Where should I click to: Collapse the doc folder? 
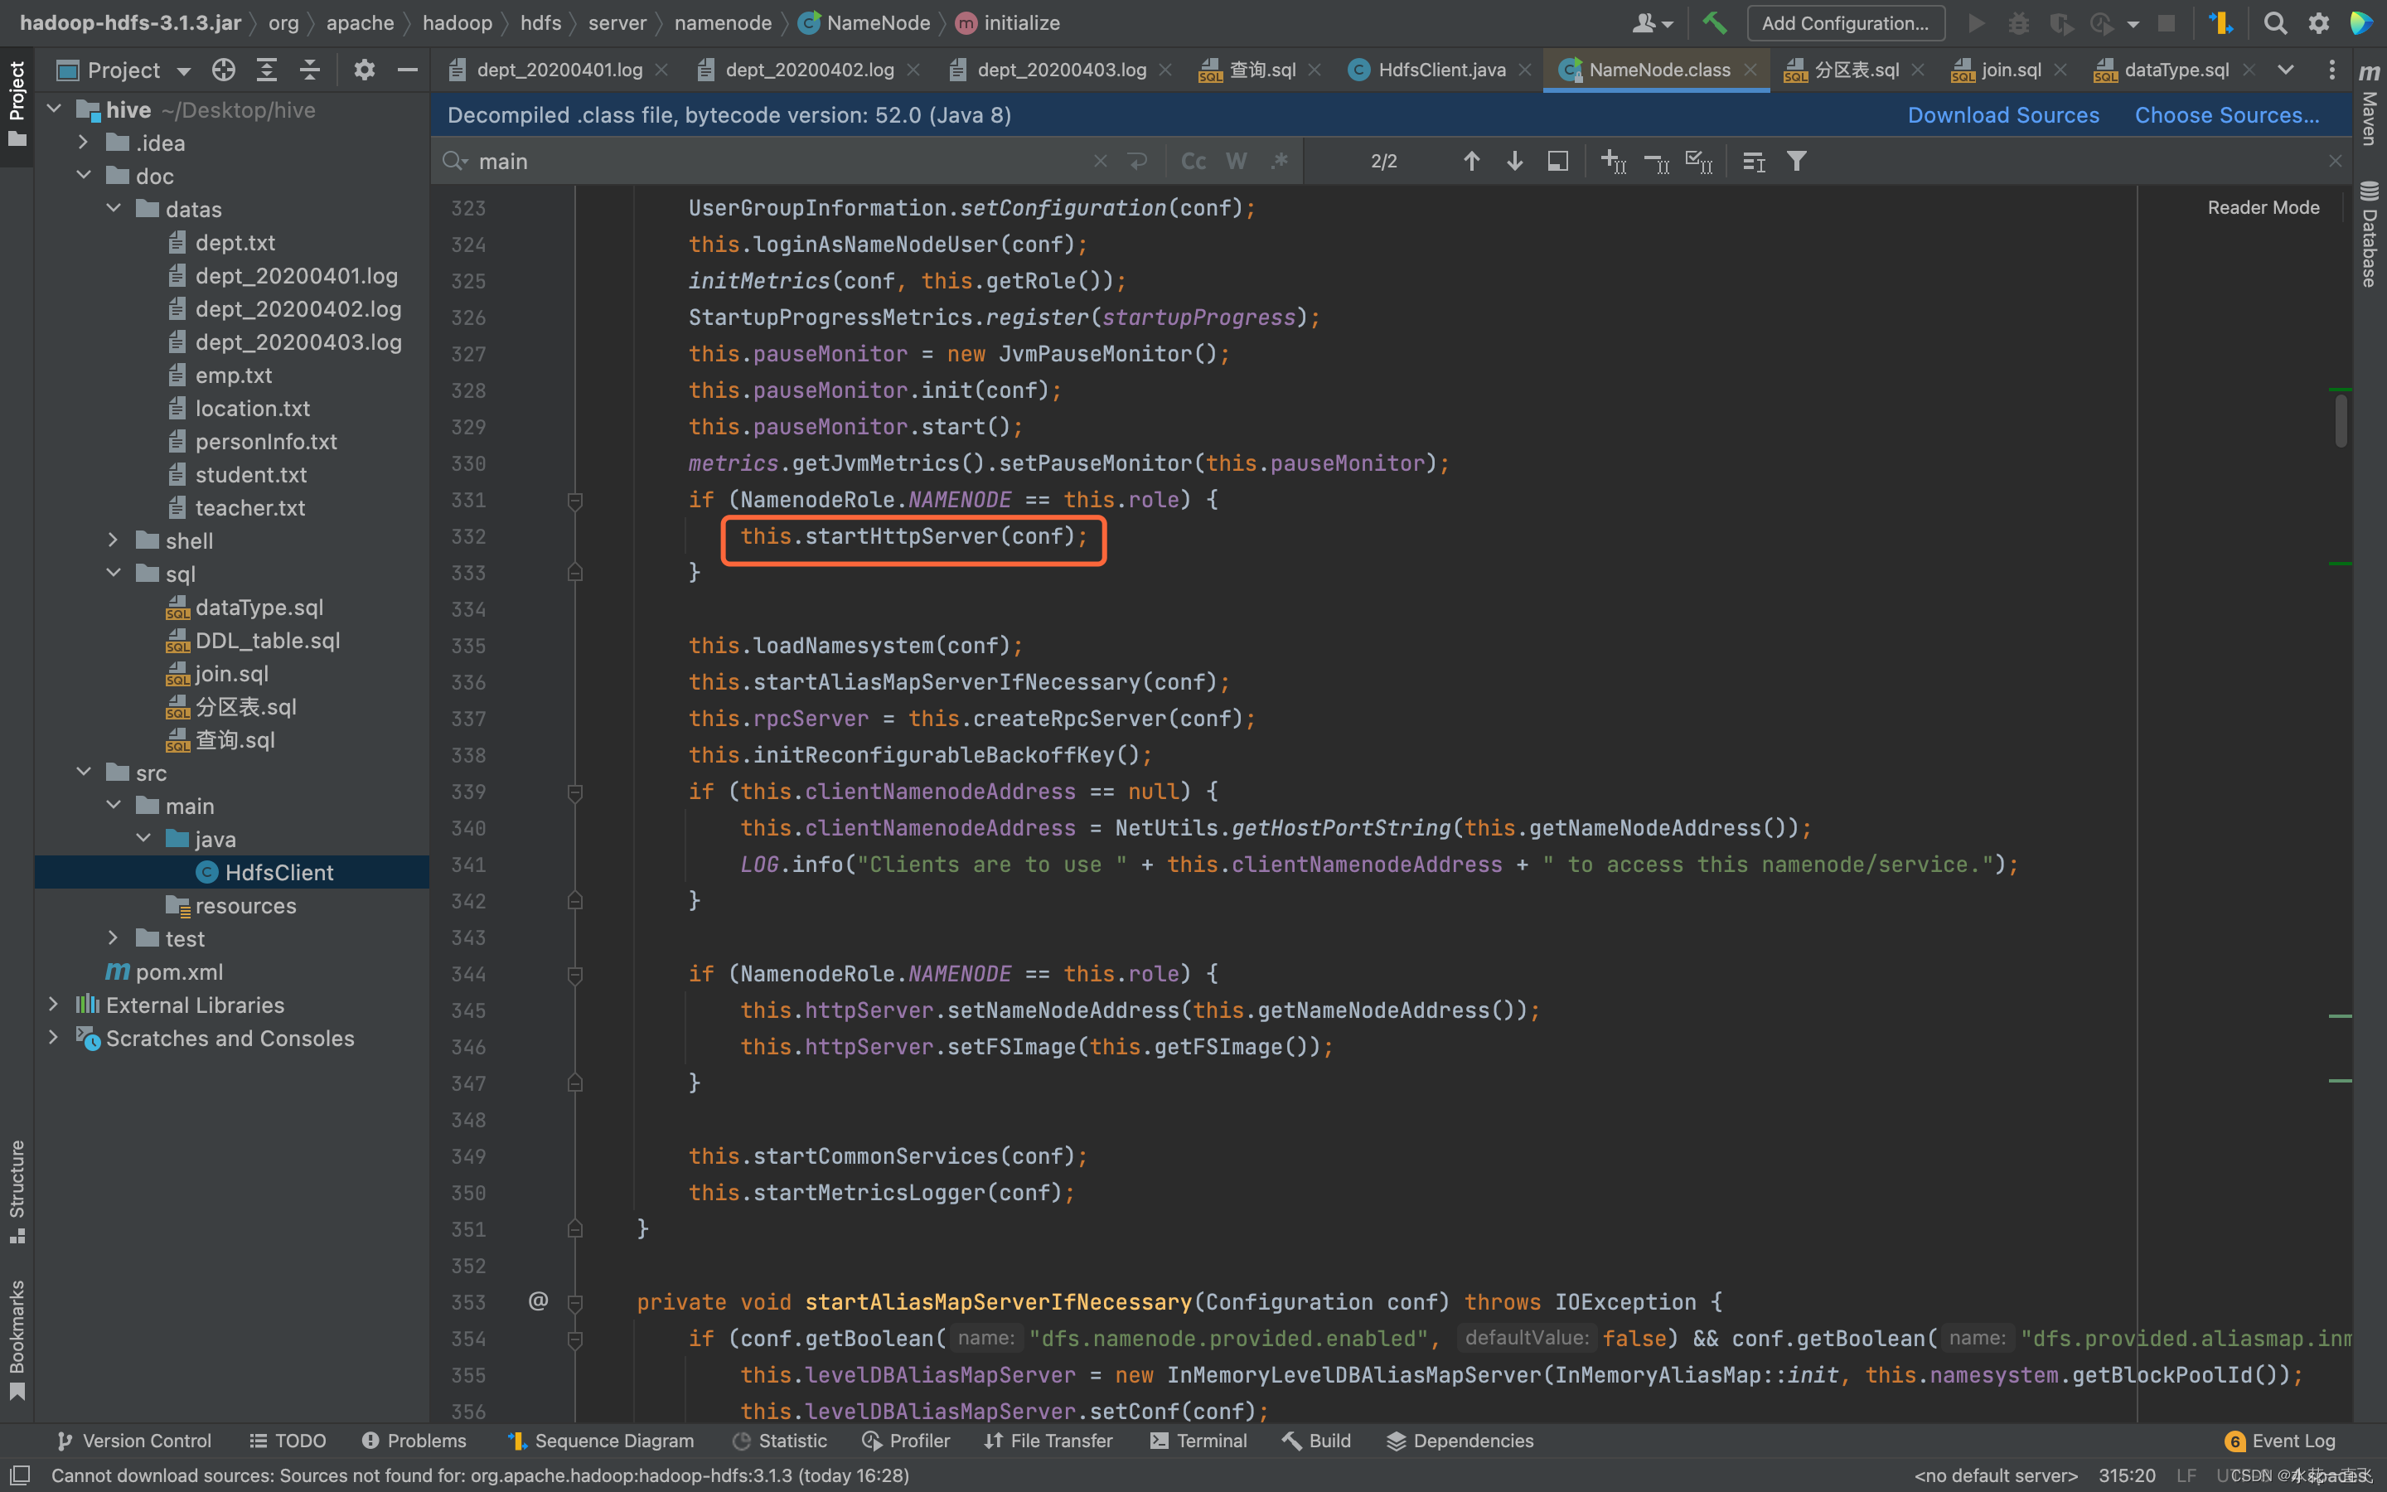[x=84, y=176]
